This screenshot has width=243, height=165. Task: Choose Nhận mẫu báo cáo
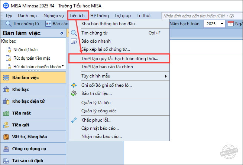(119, 136)
